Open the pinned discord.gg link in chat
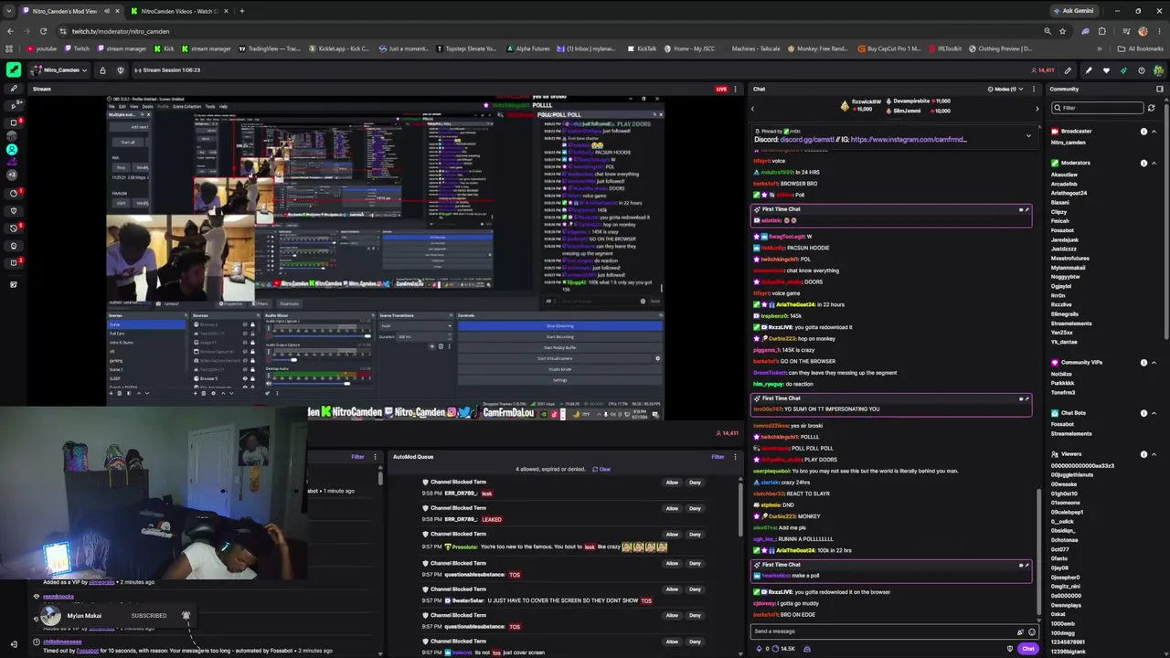1170x658 pixels. (806, 140)
